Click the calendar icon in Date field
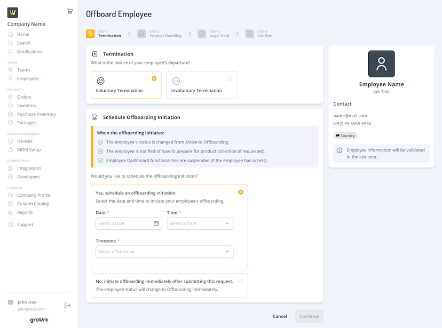442x328 pixels. (x=156, y=223)
